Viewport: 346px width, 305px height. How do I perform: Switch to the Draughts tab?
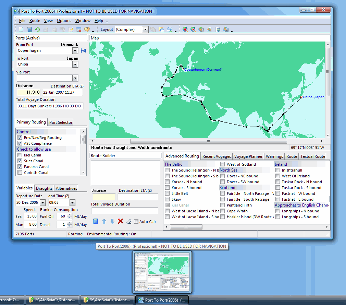pyautogui.click(x=44, y=188)
